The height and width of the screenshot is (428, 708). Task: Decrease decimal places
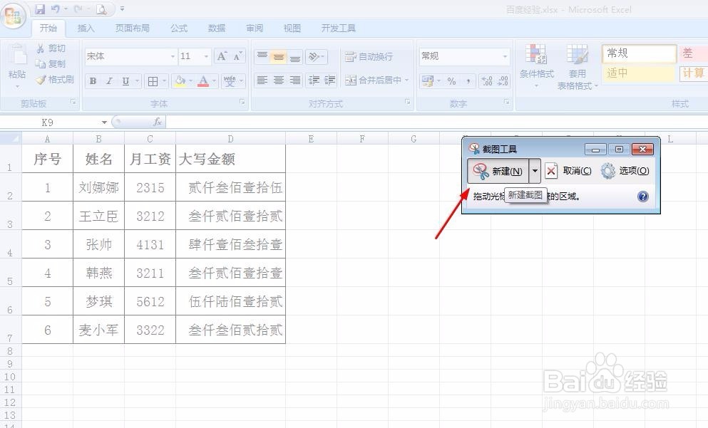[503, 81]
